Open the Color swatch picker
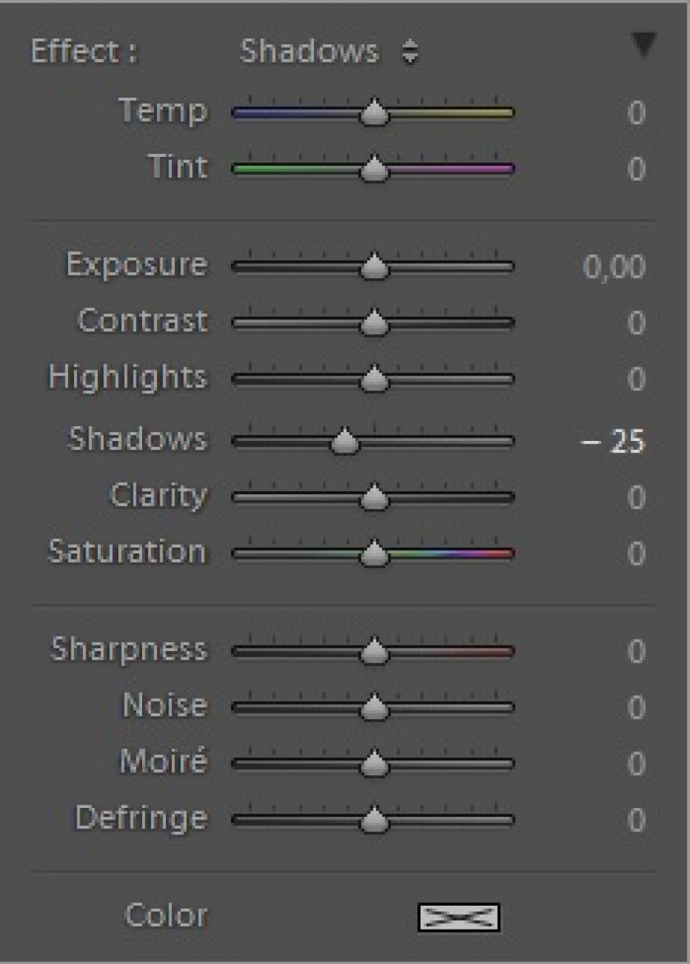The image size is (690, 964). pyautogui.click(x=459, y=917)
